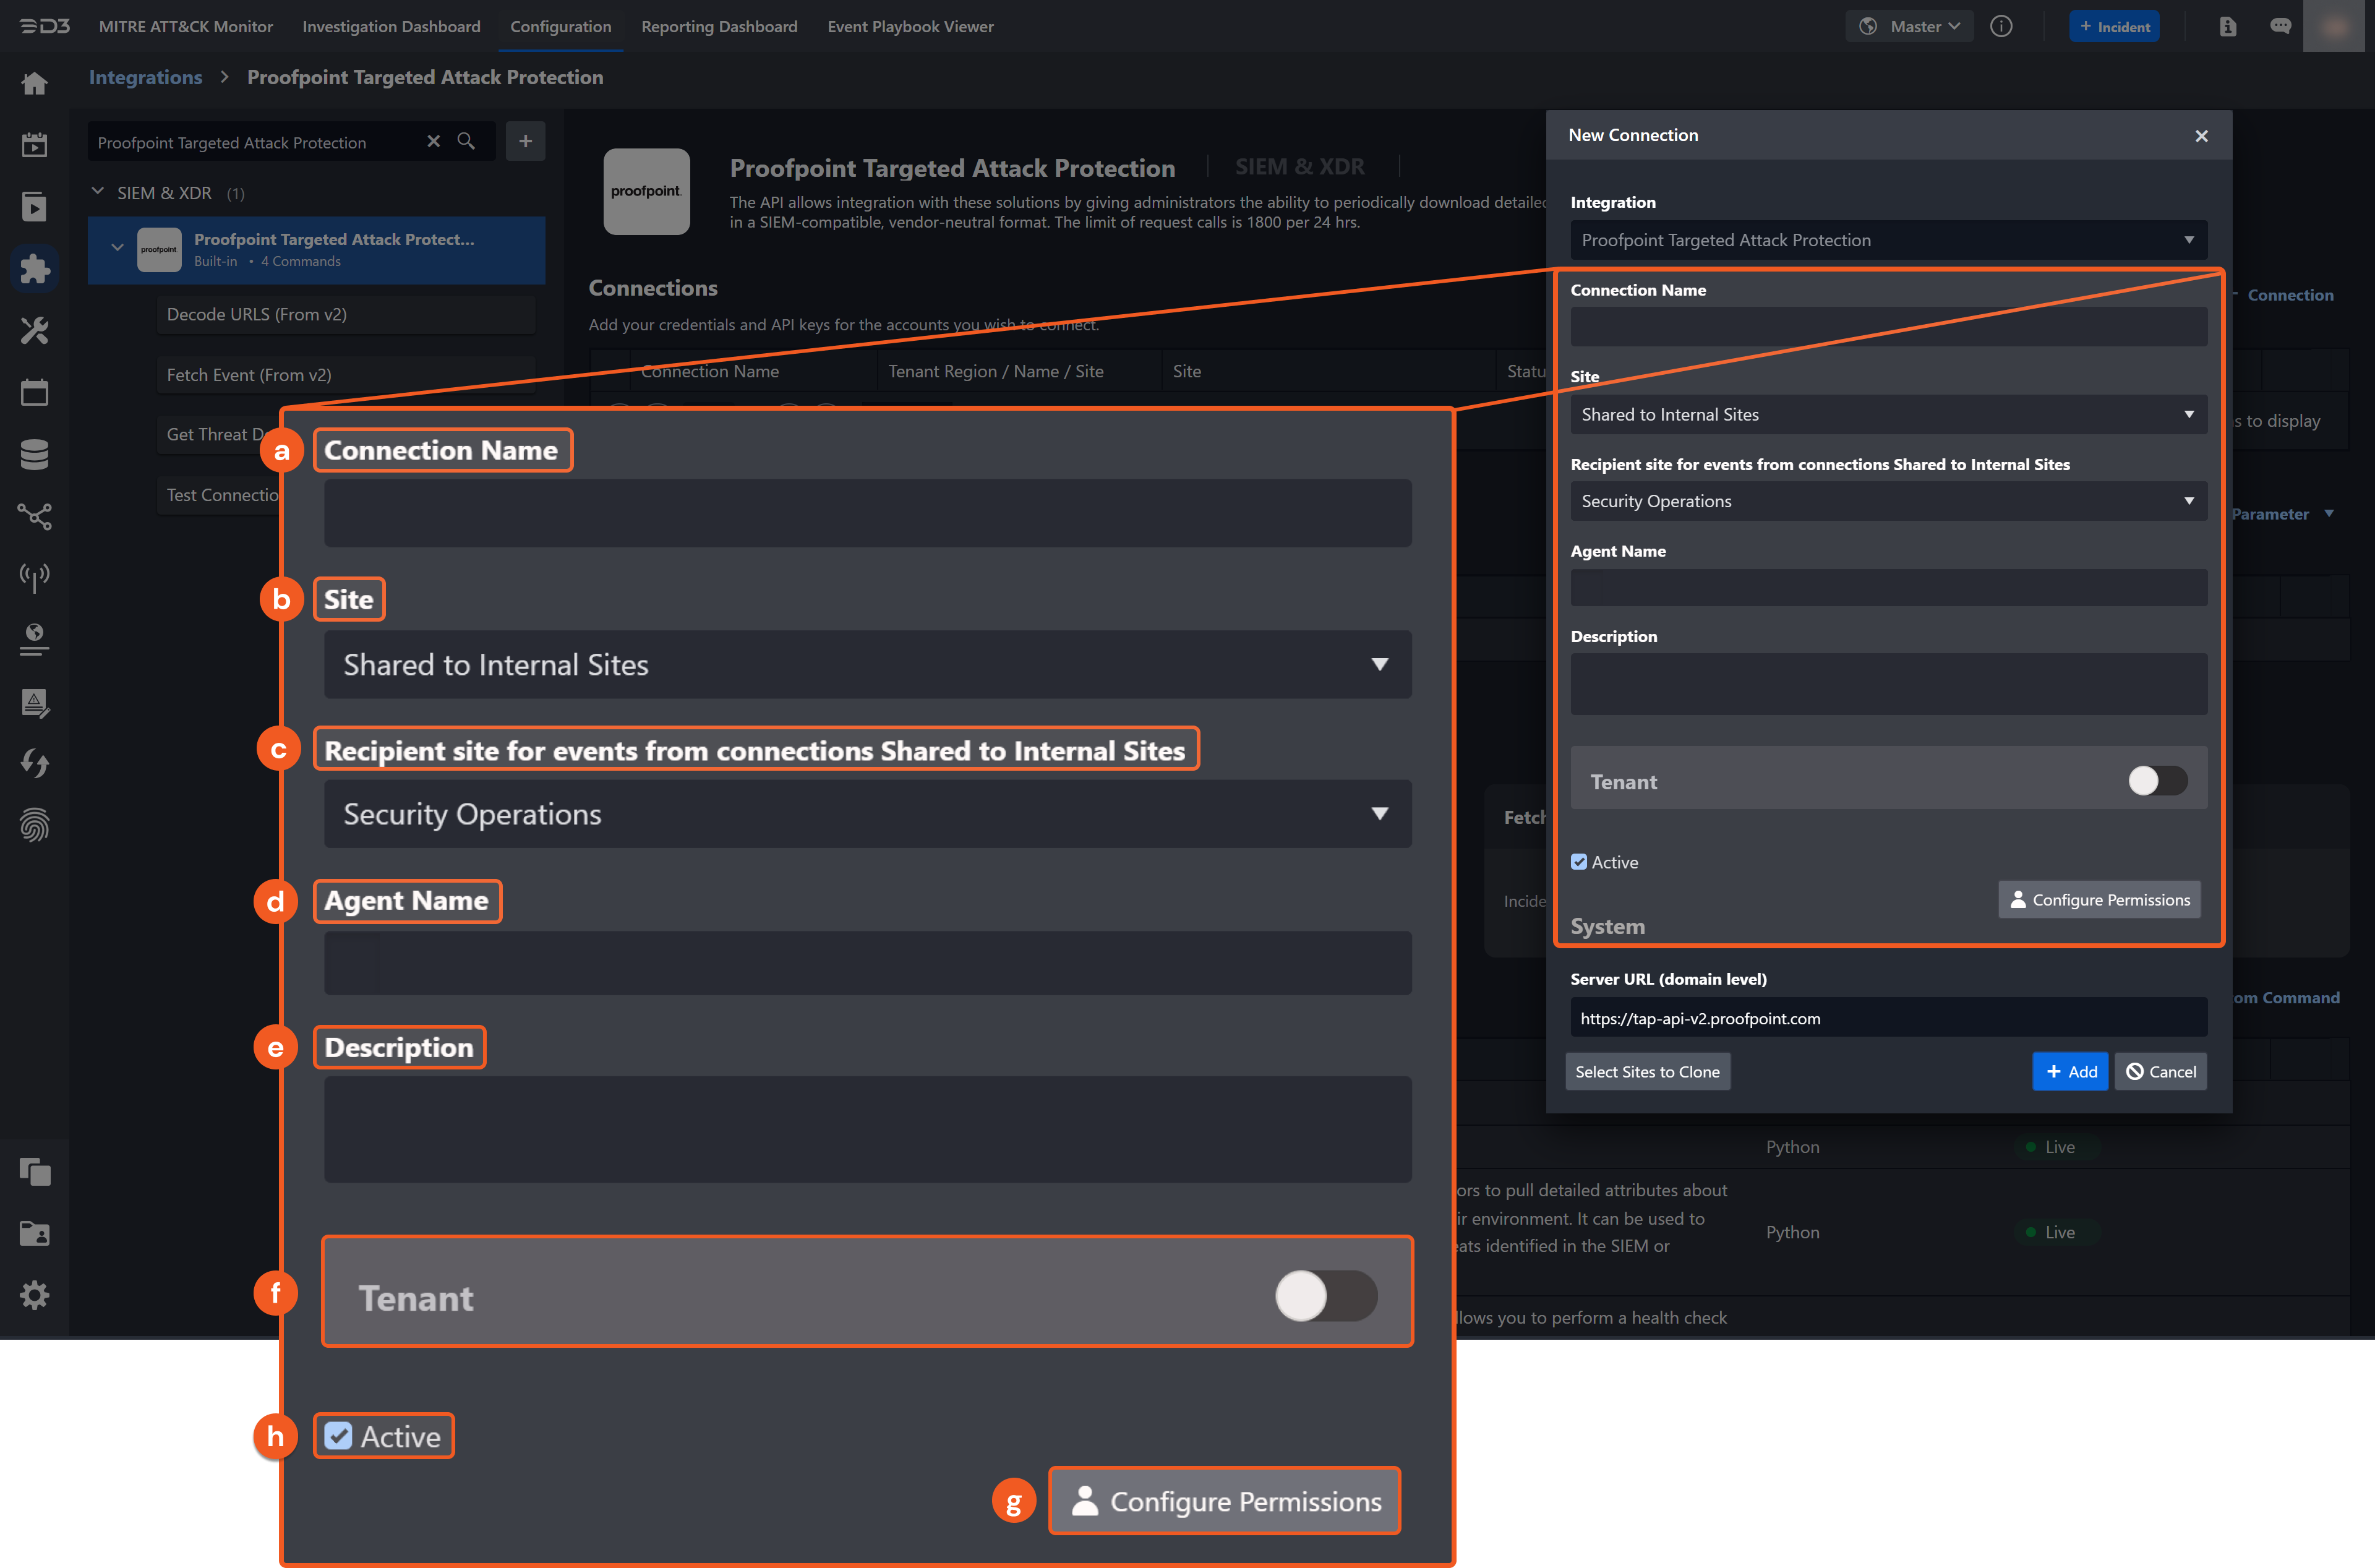The height and width of the screenshot is (1568, 2375).
Task: Click the search magnifier in integration search
Action: click(x=466, y=142)
